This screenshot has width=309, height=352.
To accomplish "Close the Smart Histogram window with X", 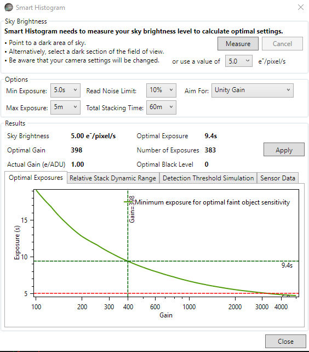I will (301, 7).
